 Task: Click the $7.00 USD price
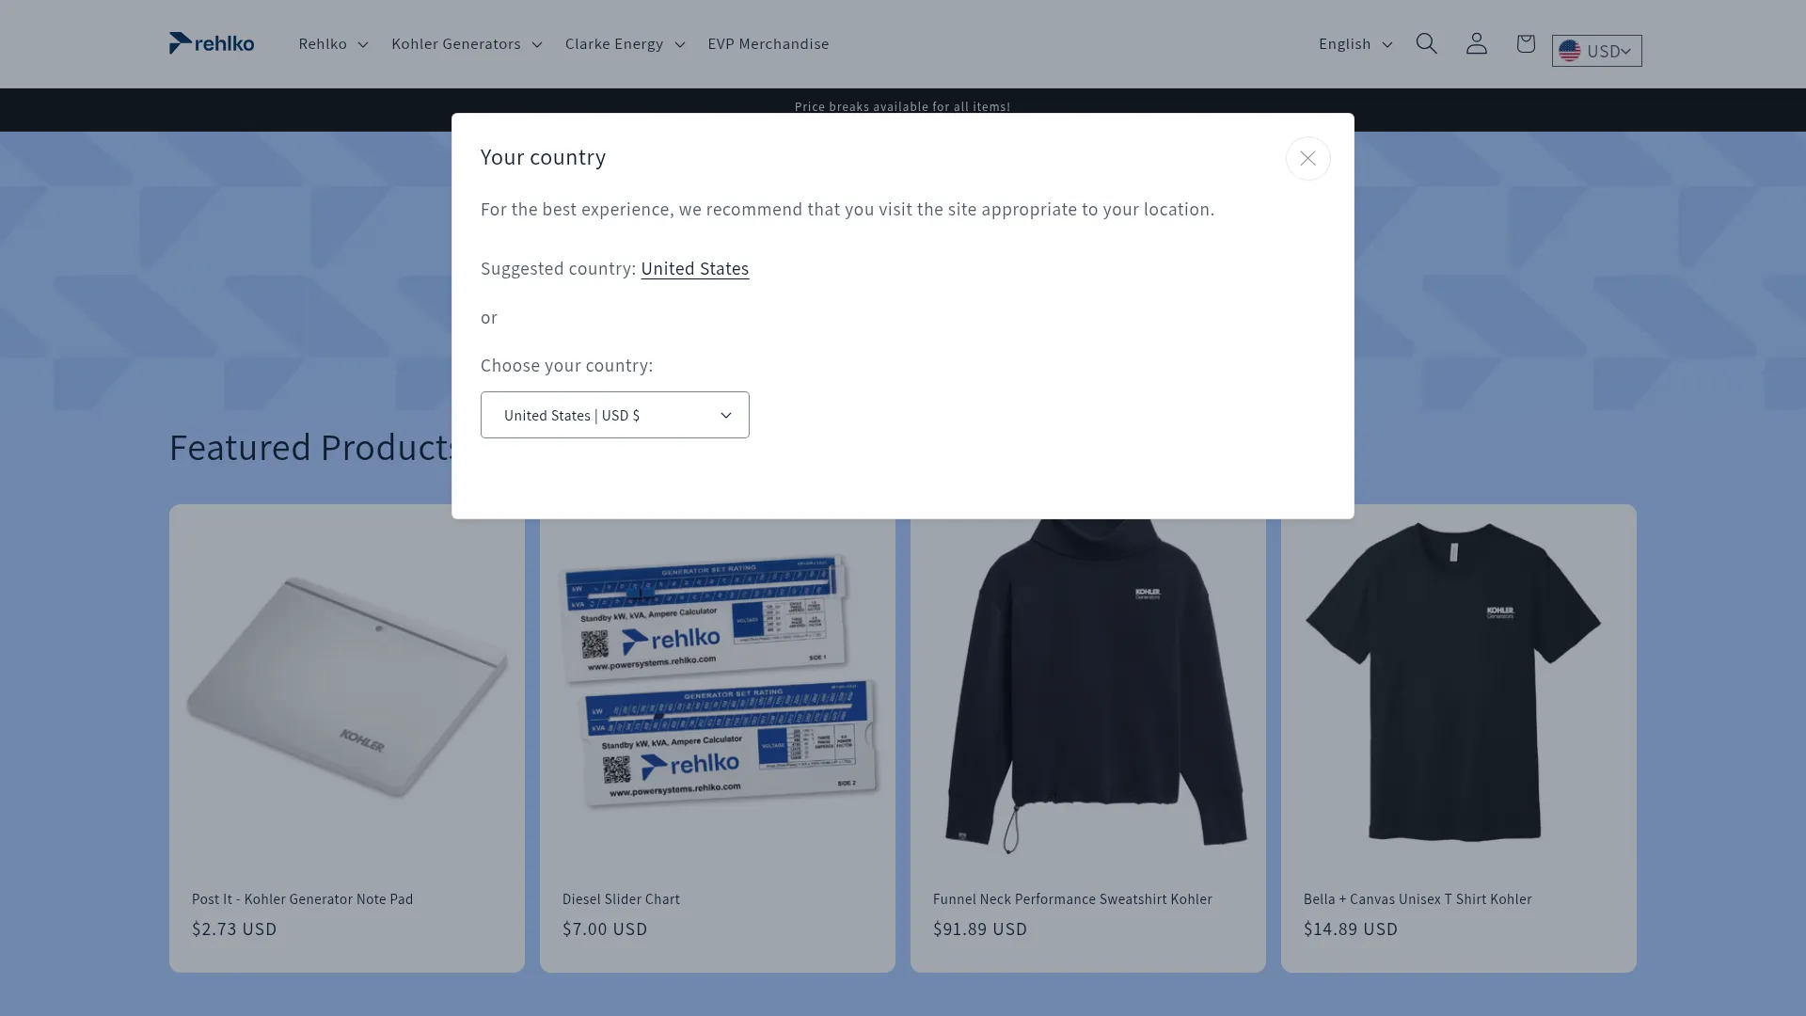pyautogui.click(x=605, y=929)
